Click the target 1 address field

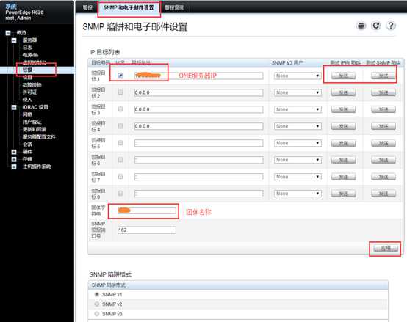pyautogui.click(x=198, y=76)
